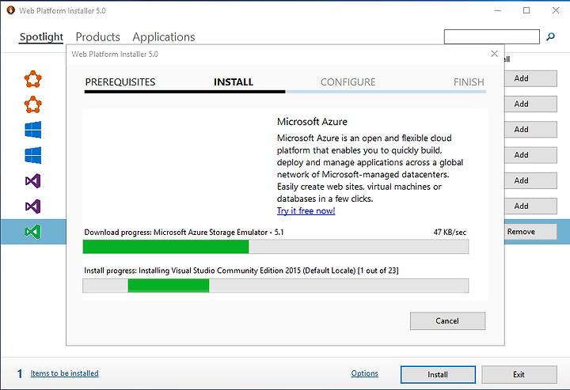The image size is (570, 390).
Task: Click the first blue Windows logo icon
Action: pos(33,130)
